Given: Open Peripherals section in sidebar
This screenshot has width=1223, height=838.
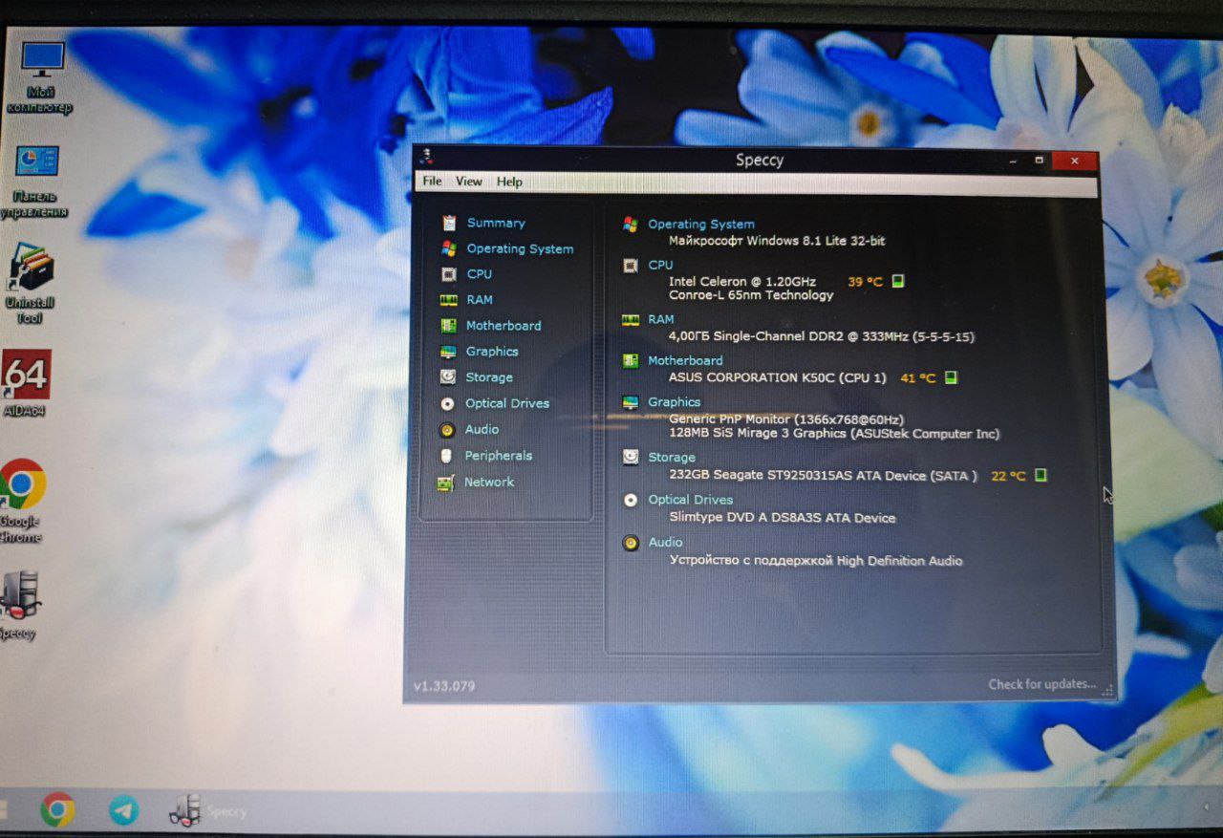Looking at the screenshot, I should click(x=498, y=456).
